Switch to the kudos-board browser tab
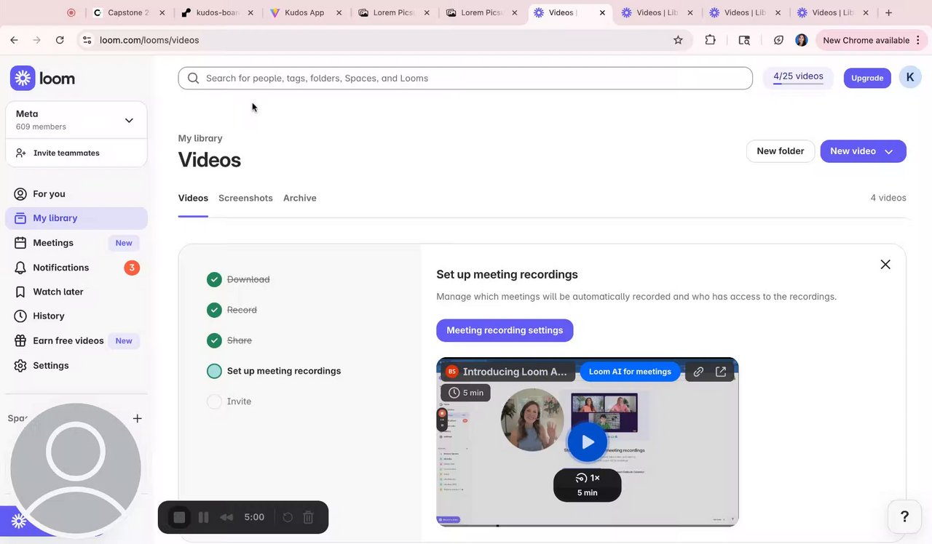Screen dimensions: 932x544 tap(217, 12)
